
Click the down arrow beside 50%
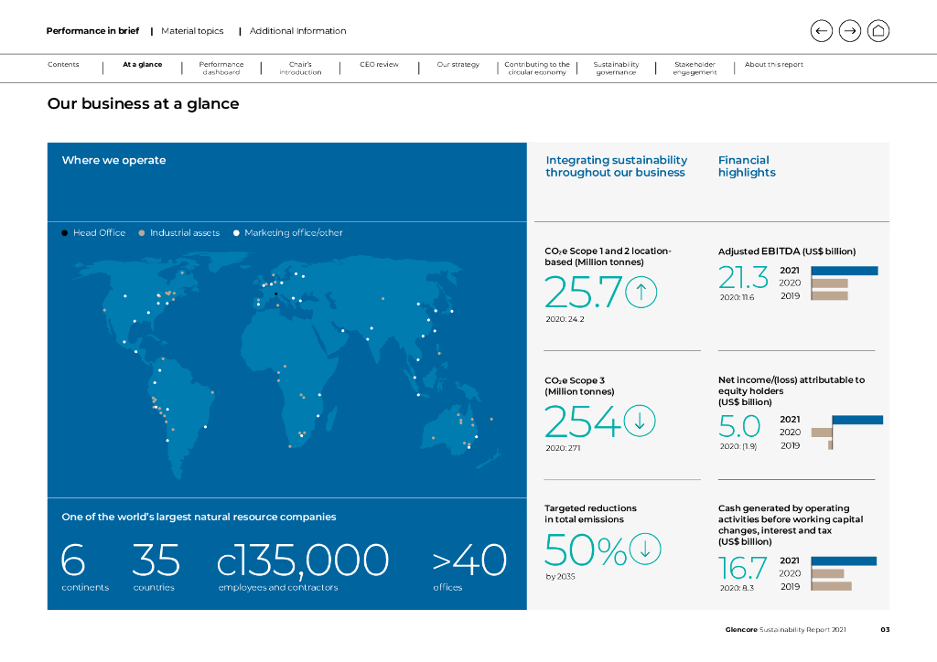point(644,549)
